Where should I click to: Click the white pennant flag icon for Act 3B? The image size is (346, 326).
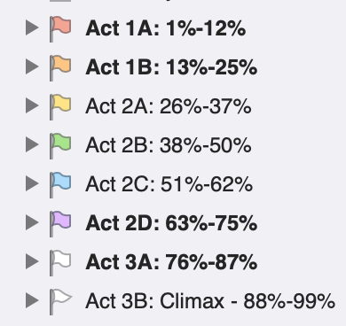[x=60, y=301]
